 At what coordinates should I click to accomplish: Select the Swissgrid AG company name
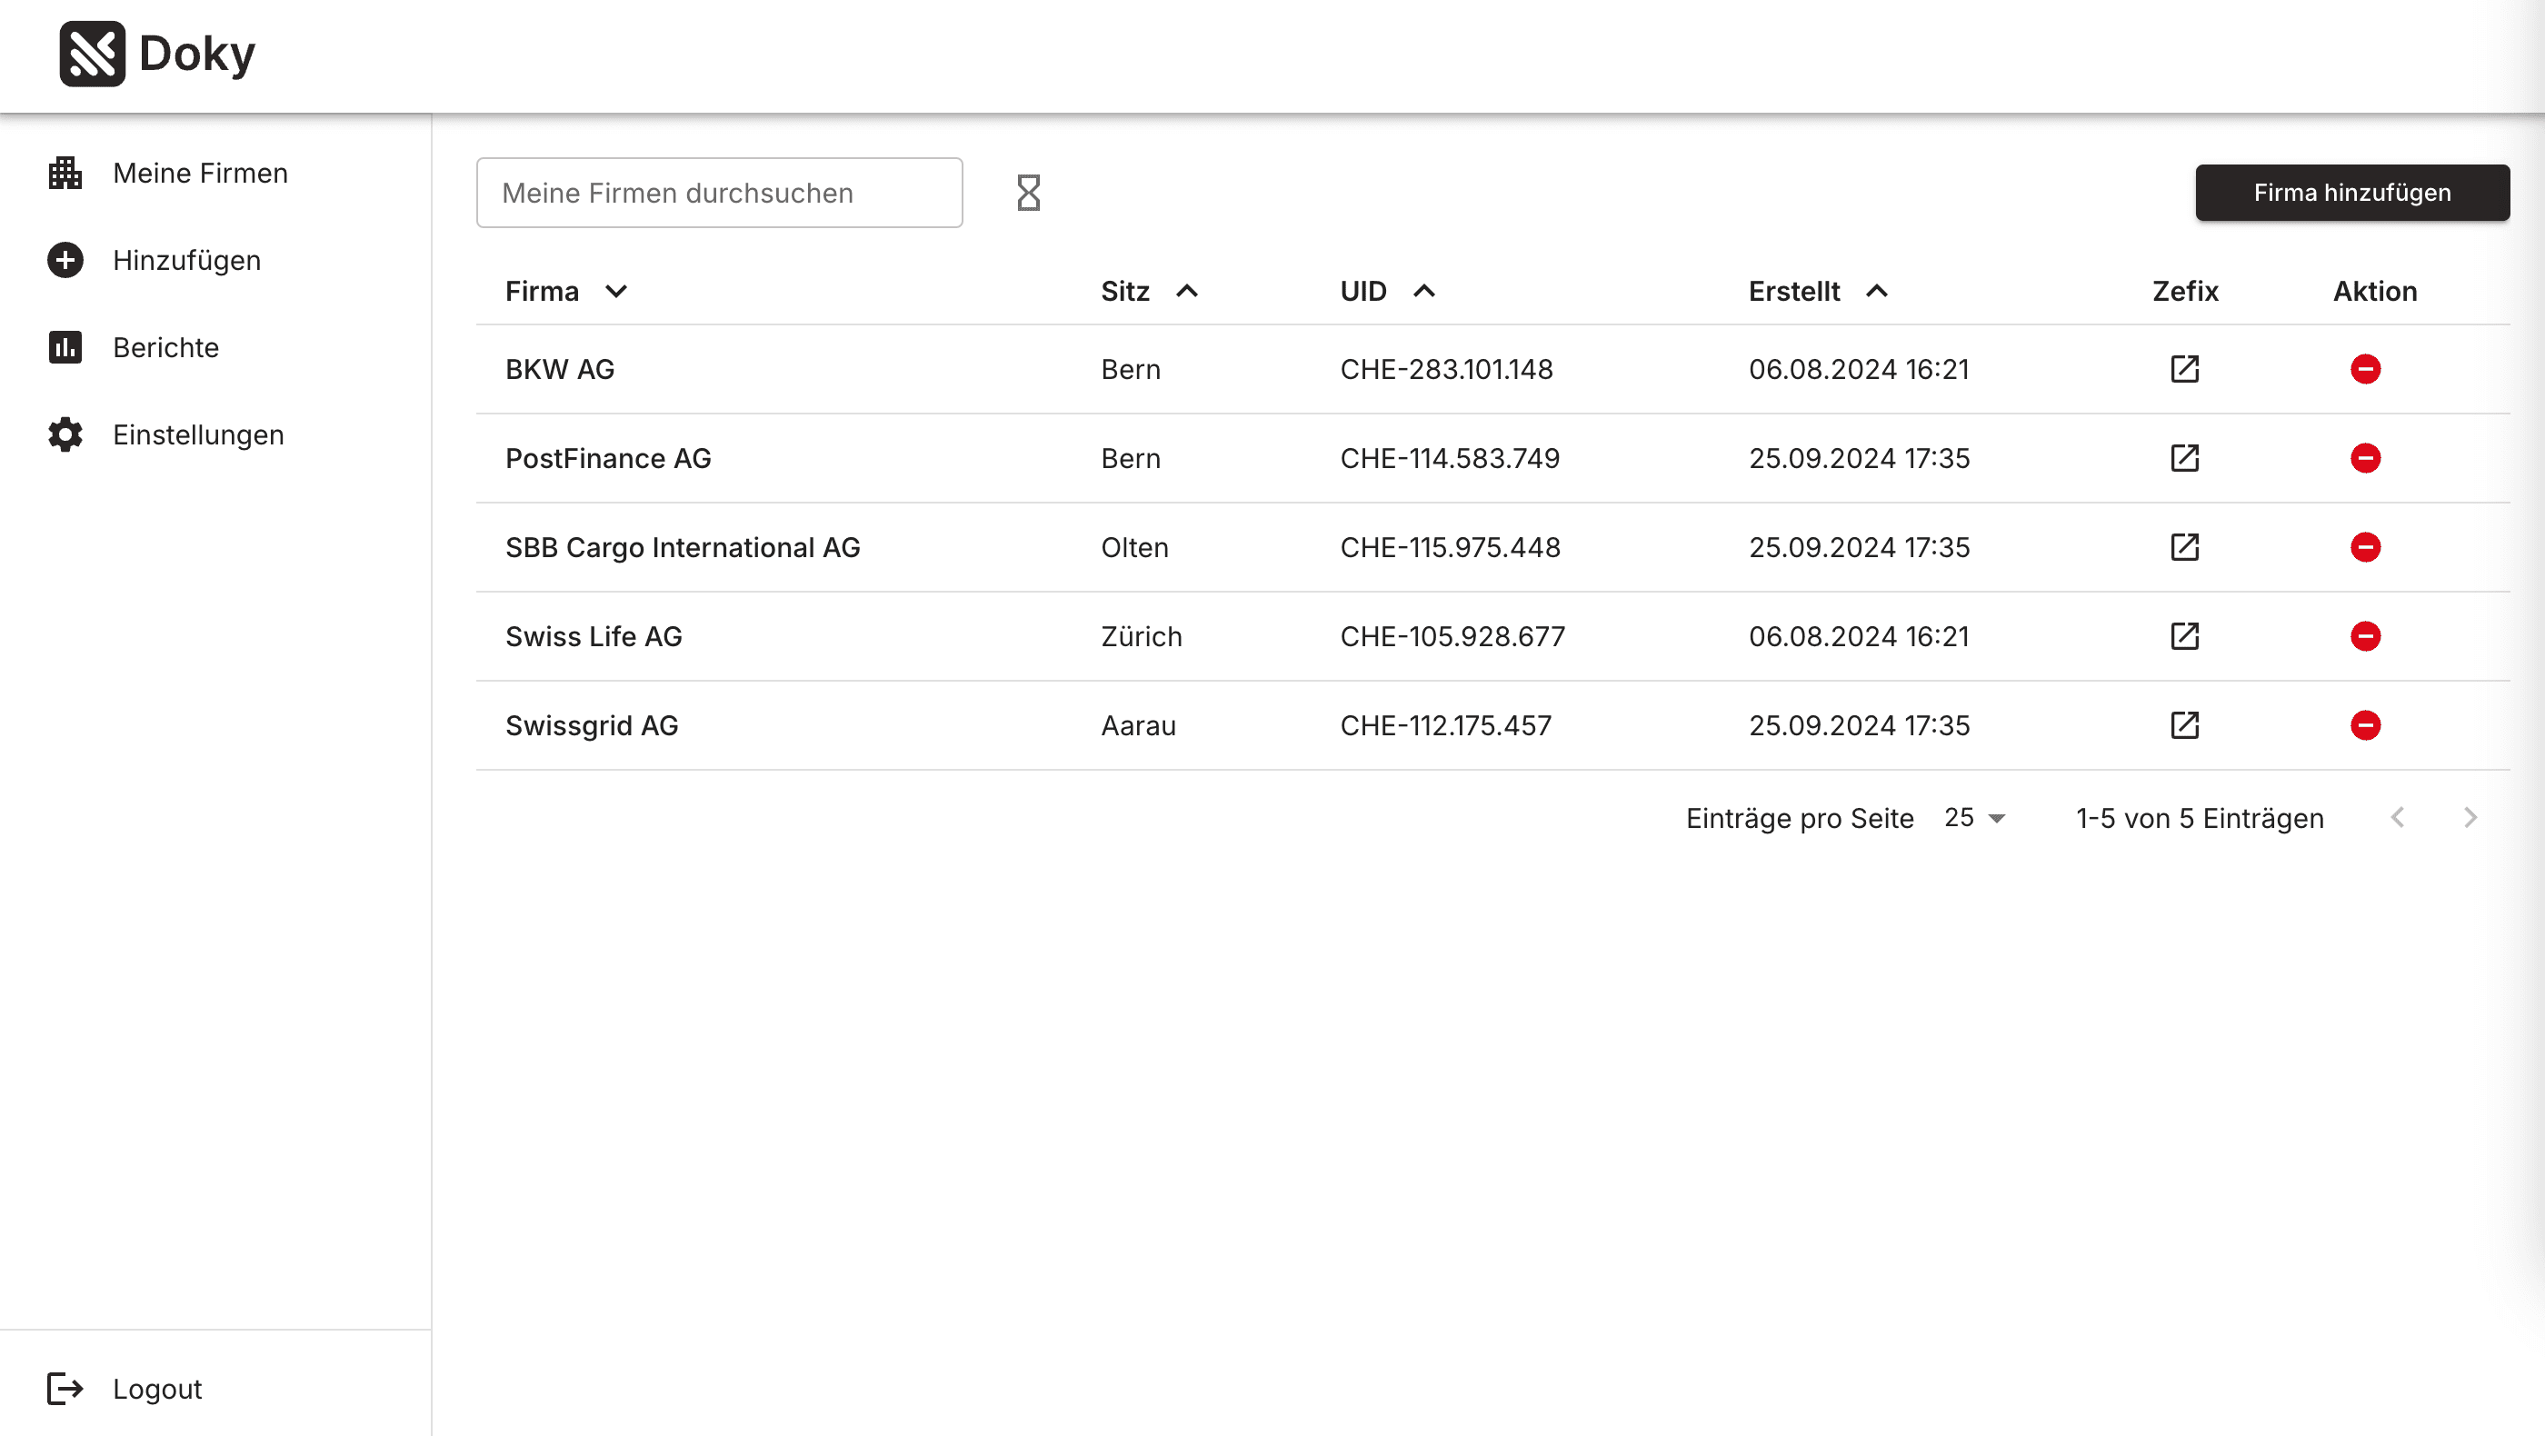(x=592, y=725)
